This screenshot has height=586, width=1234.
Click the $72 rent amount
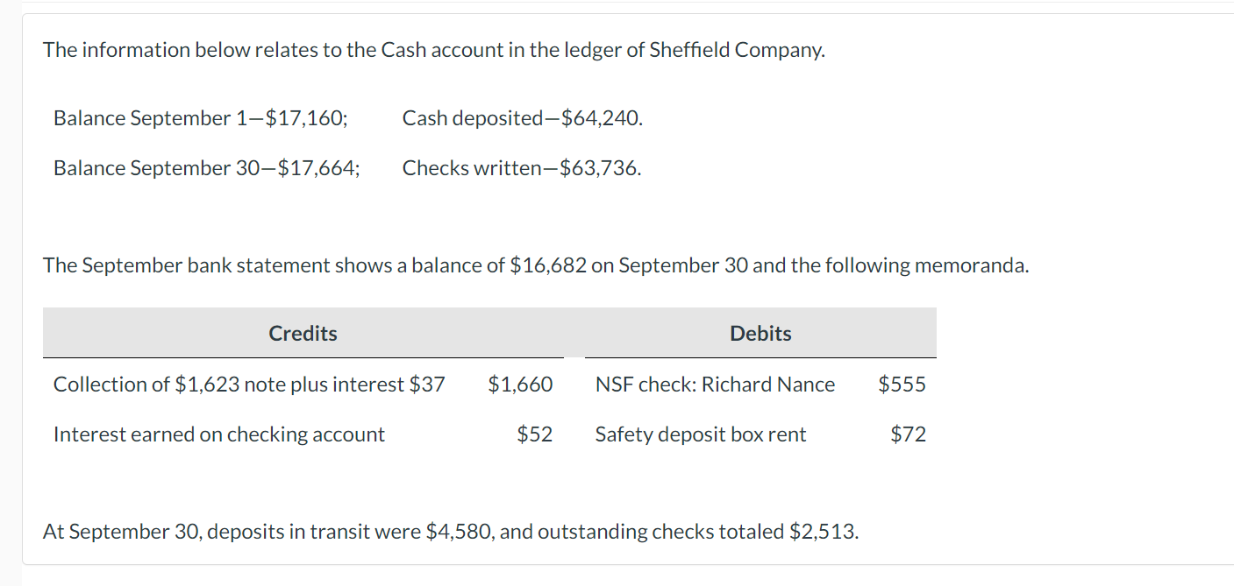pyautogui.click(x=908, y=434)
